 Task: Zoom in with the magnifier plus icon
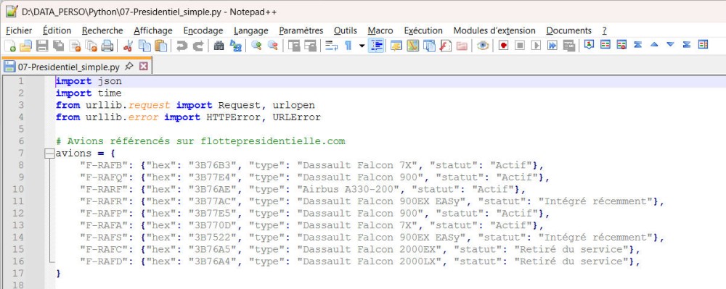(x=256, y=45)
